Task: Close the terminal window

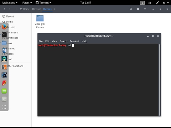Action: [x=158, y=36]
